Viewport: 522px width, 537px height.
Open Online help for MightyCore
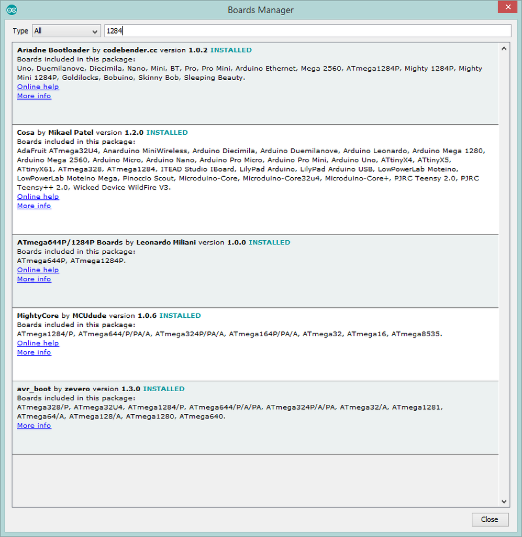pyautogui.click(x=38, y=343)
